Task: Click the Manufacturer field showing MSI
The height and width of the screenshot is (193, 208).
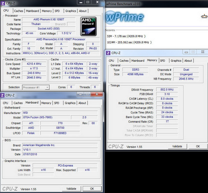Action: (60, 113)
